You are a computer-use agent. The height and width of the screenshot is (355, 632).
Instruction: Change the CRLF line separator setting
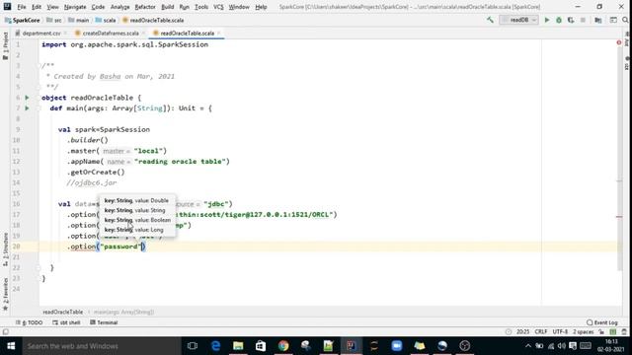541,331
